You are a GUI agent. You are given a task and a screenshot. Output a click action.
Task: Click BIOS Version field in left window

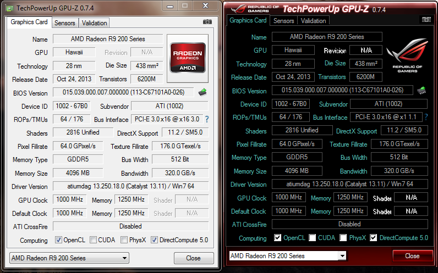[123, 92]
